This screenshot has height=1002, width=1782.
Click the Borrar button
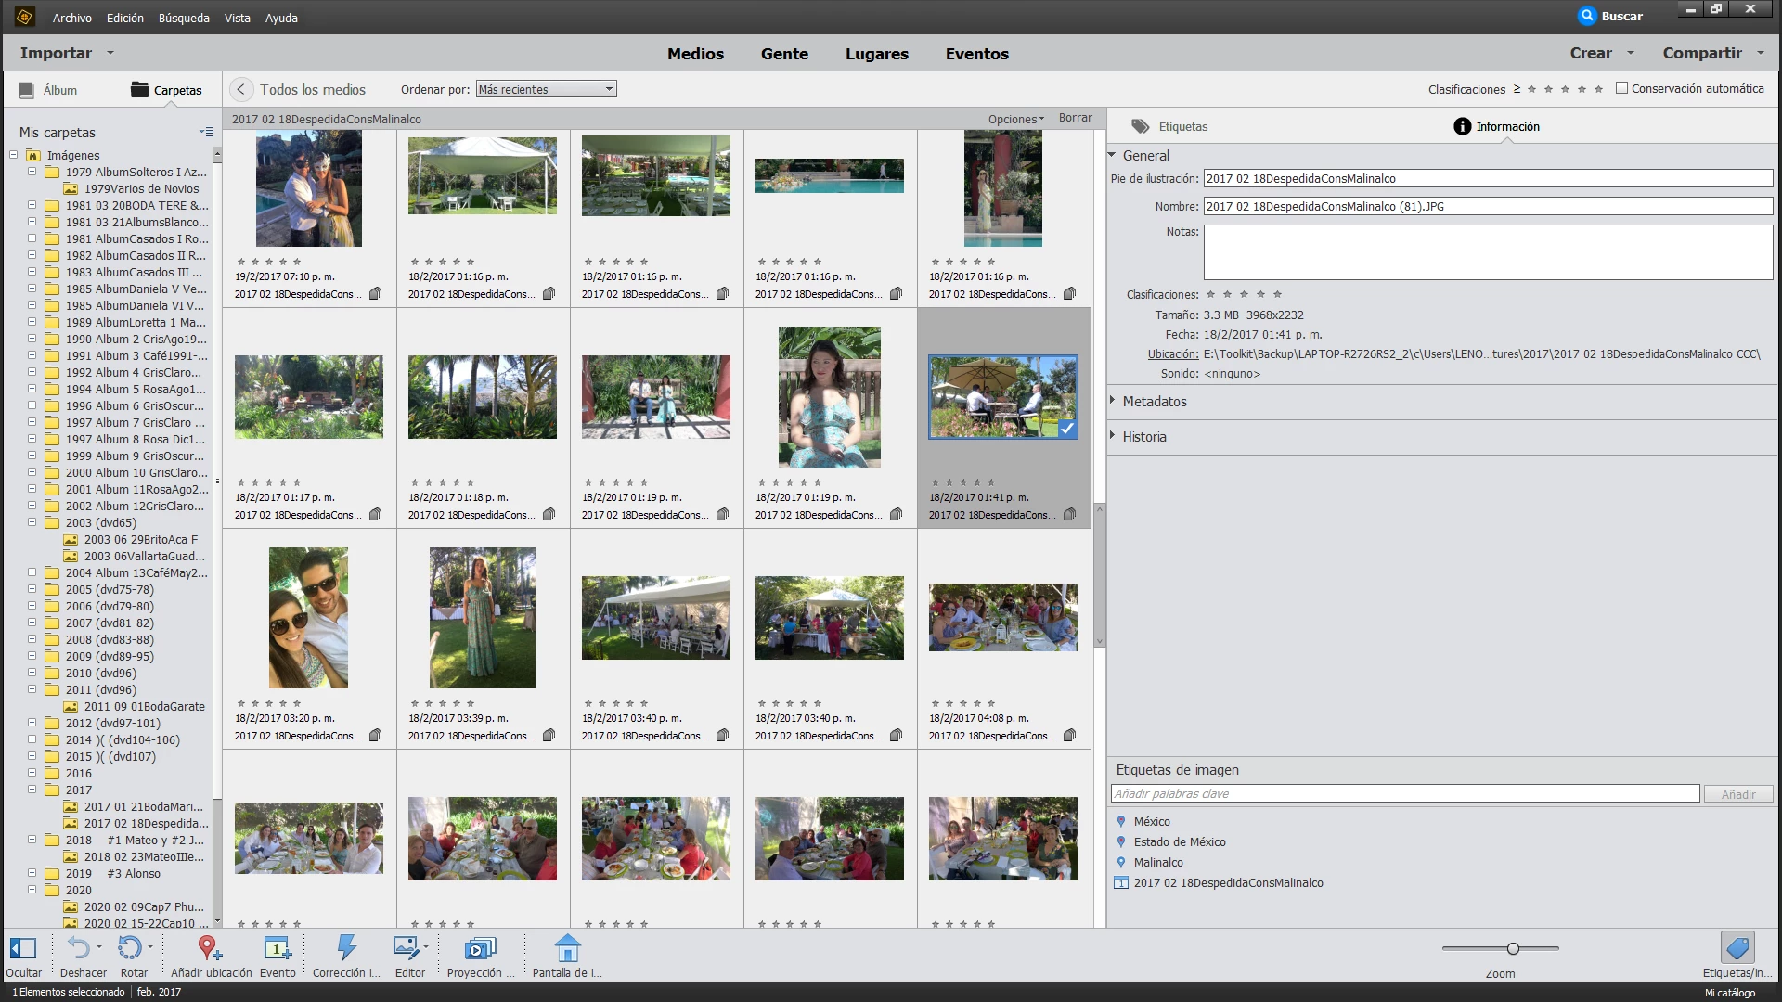(1075, 118)
